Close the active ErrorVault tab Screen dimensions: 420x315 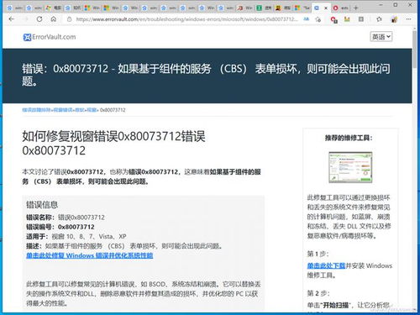[326, 8]
